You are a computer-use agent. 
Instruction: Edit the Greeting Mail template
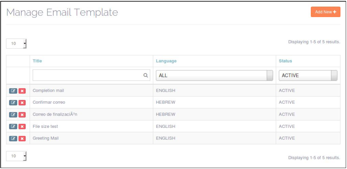point(13,138)
